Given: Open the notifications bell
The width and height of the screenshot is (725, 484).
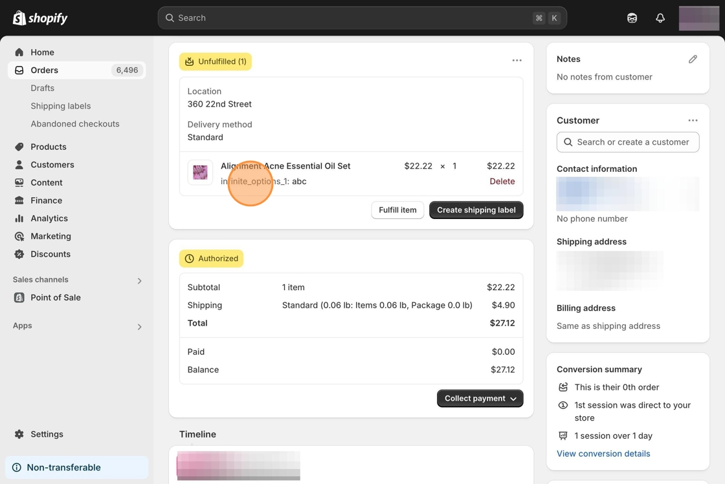Looking at the screenshot, I should (660, 18).
